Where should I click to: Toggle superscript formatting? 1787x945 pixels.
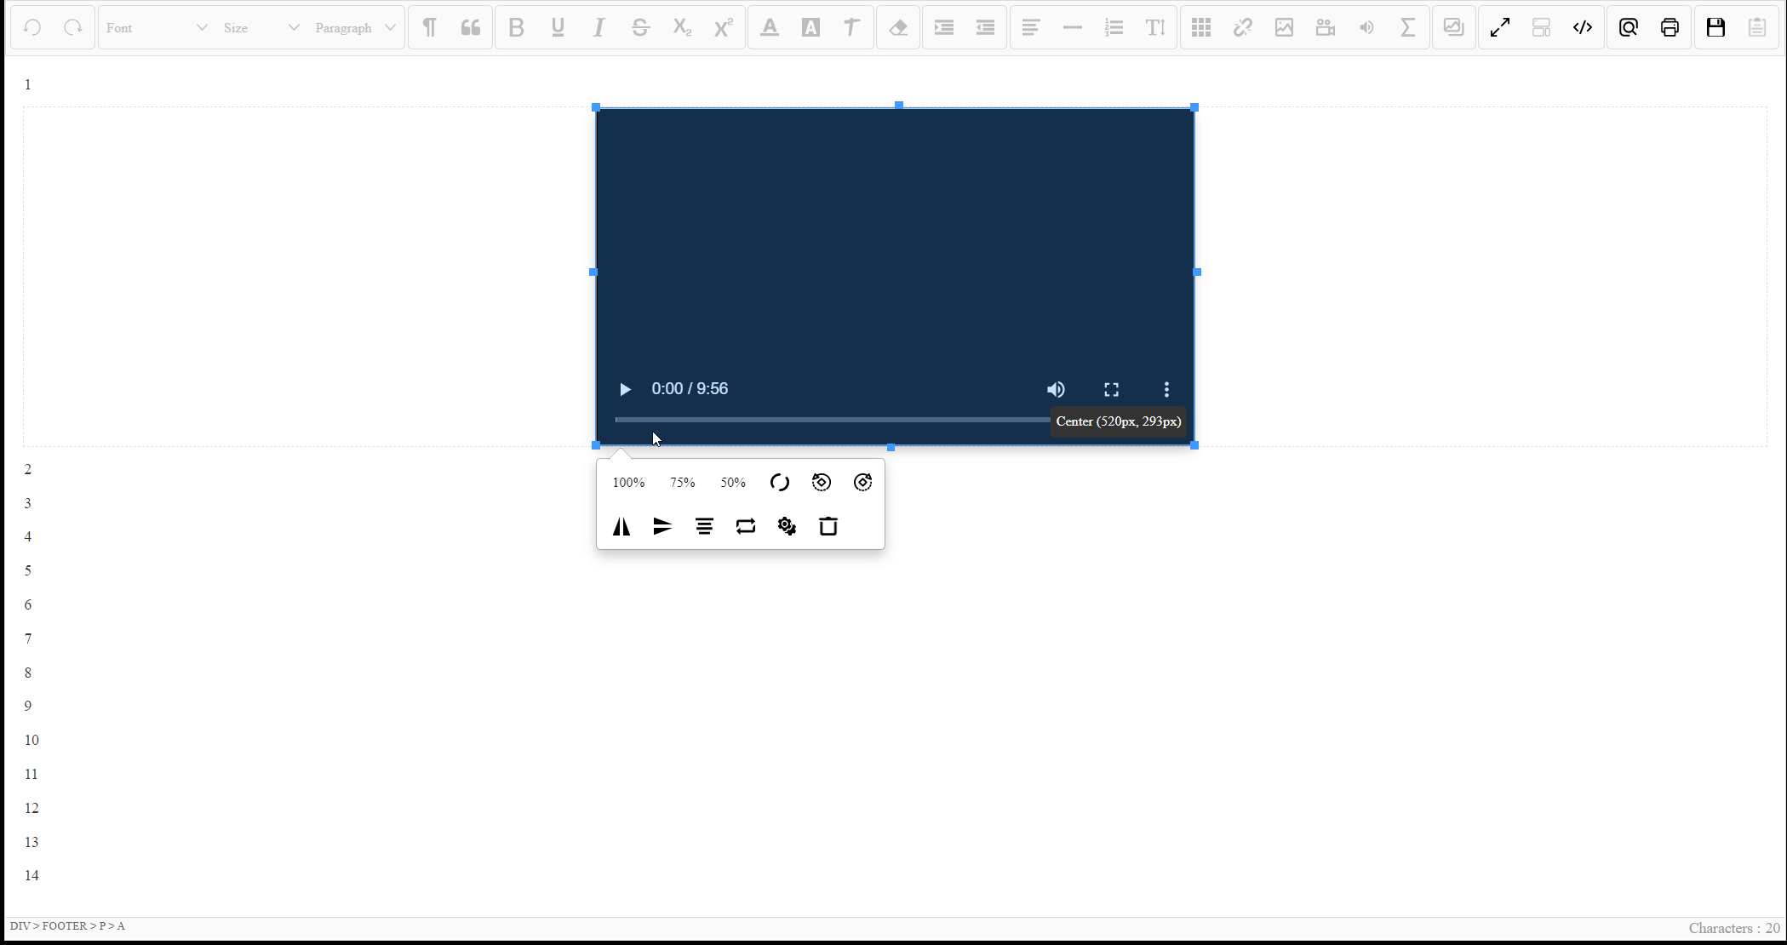[x=724, y=27]
